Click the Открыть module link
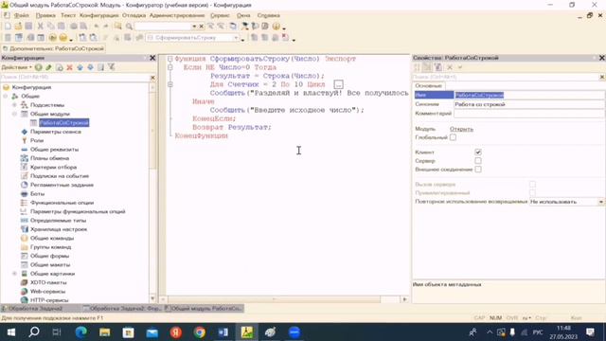Screen dimensions: 606x341 pyautogui.click(x=461, y=129)
